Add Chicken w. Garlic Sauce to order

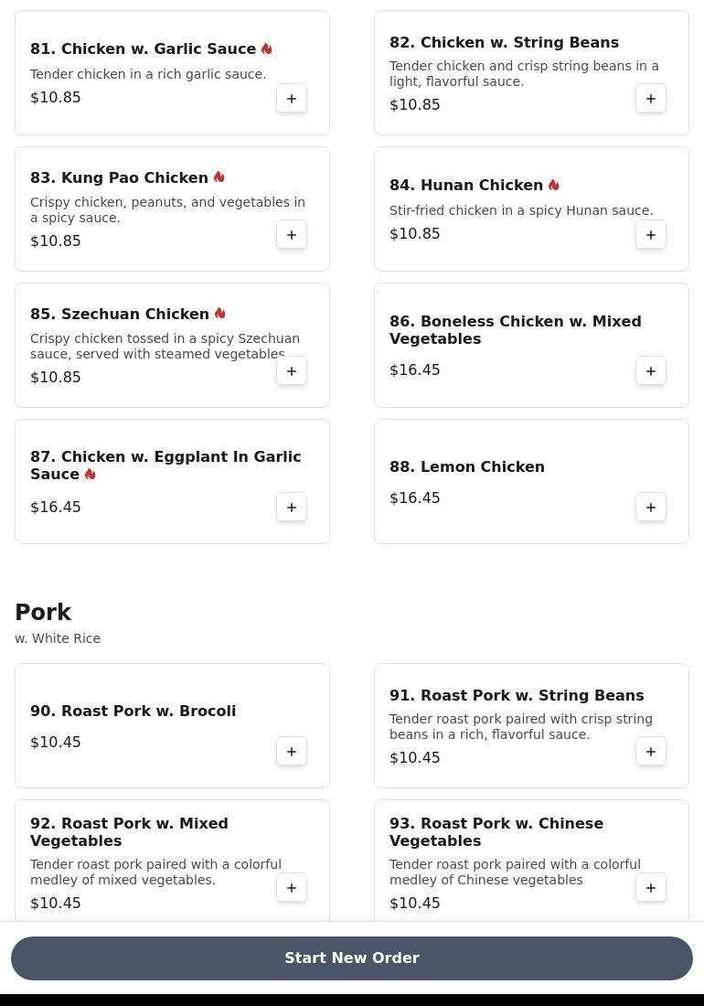point(292,99)
